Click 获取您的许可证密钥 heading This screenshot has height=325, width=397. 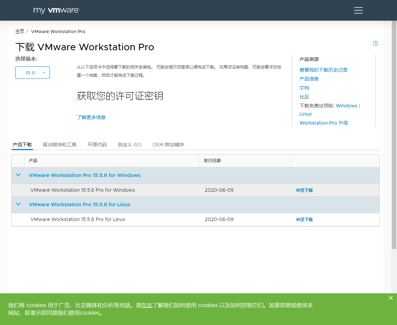pos(120,96)
